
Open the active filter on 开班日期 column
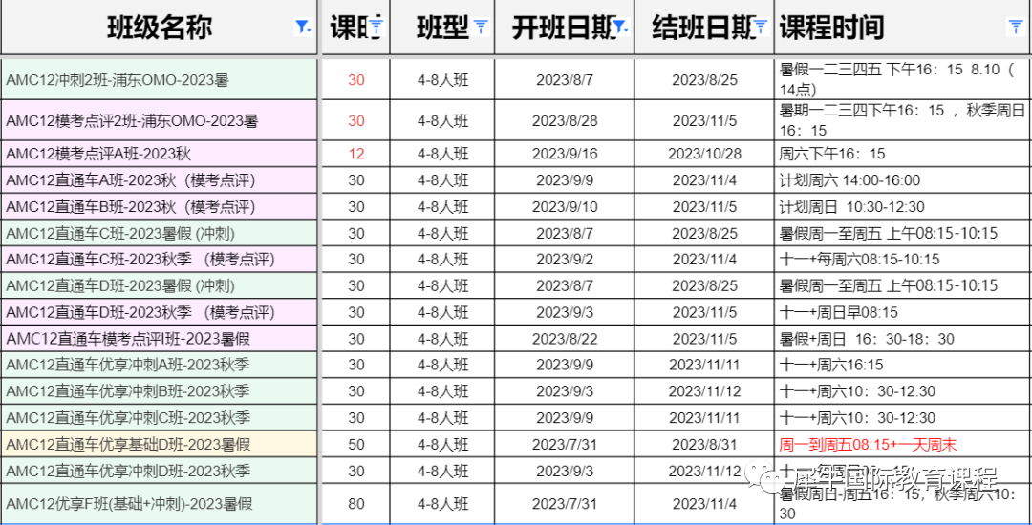620,27
